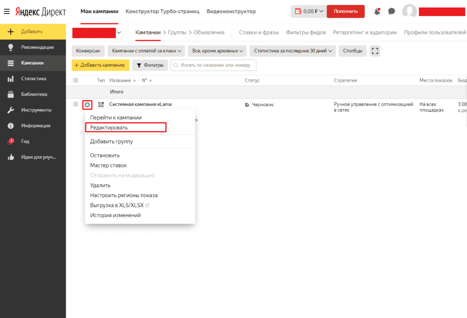The width and height of the screenshot is (467, 318).
Task: Open Ретаргетинг и аудитории tab
Action: coord(365,32)
